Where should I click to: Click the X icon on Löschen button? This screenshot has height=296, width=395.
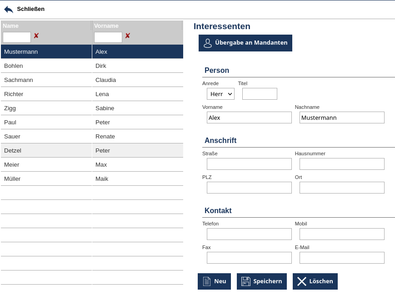point(302,281)
